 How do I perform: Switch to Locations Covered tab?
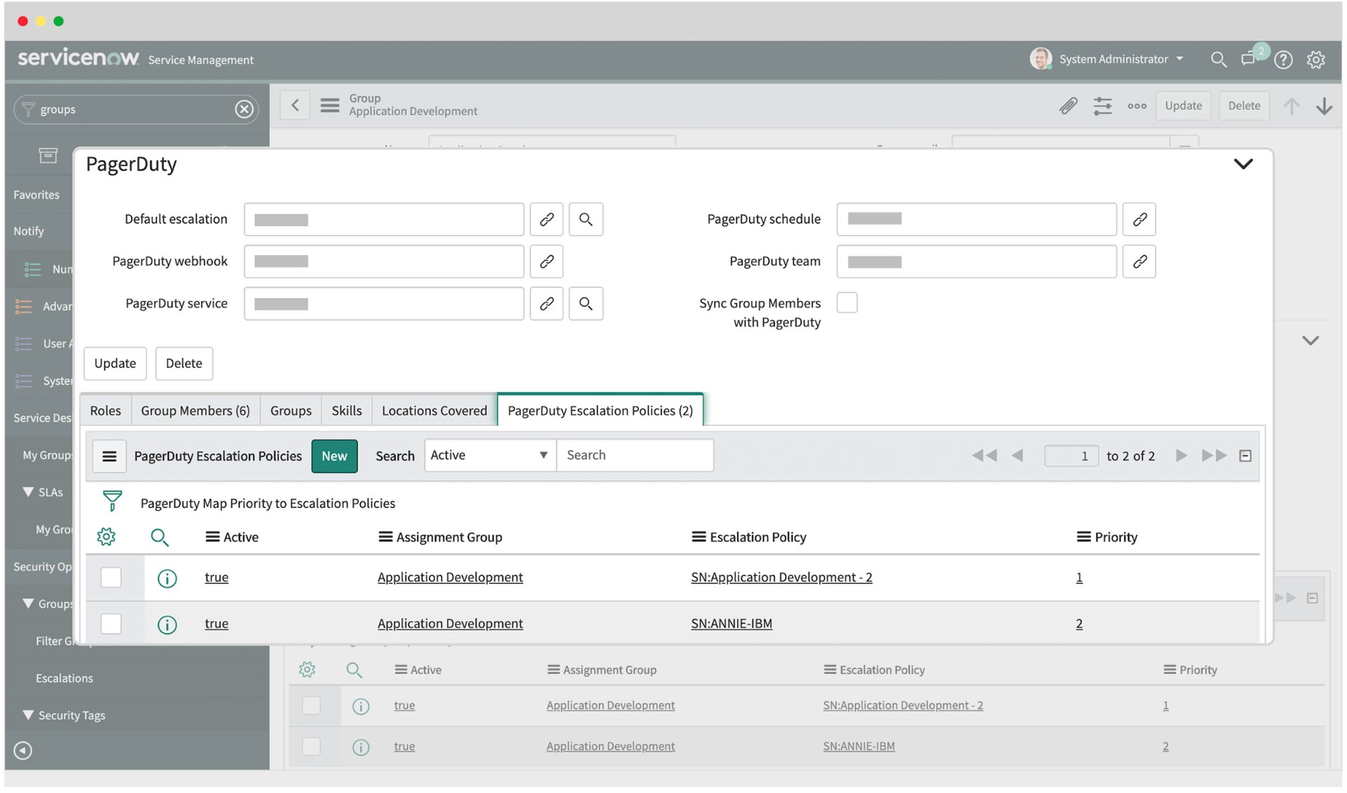(x=434, y=411)
